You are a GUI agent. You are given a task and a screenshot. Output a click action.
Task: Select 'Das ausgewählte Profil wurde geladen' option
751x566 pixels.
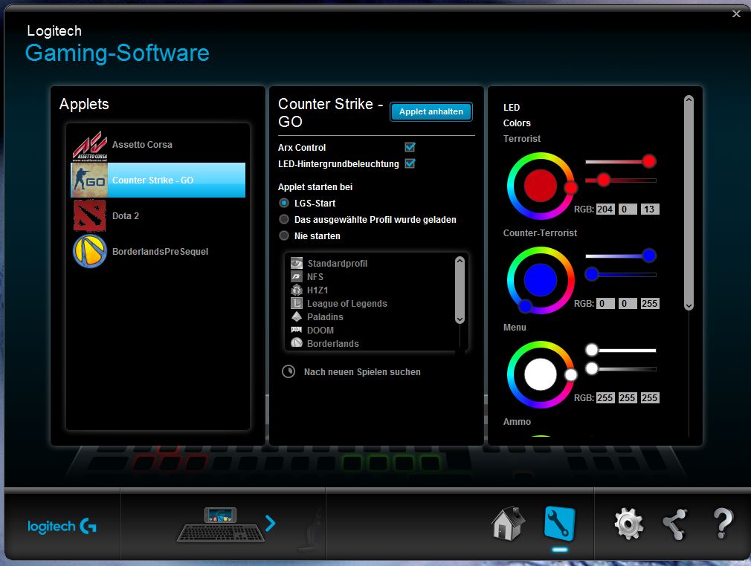point(284,219)
